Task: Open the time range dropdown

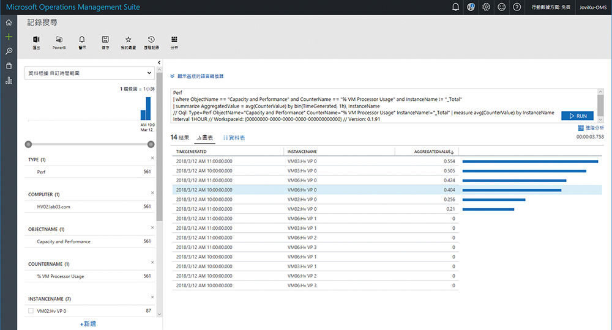Action: click(x=89, y=73)
